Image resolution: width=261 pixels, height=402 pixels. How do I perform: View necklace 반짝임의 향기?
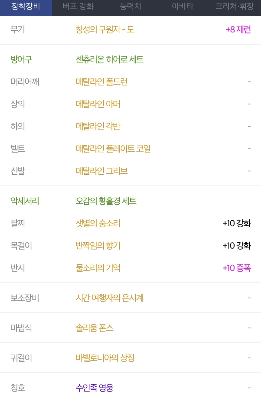[x=98, y=245]
